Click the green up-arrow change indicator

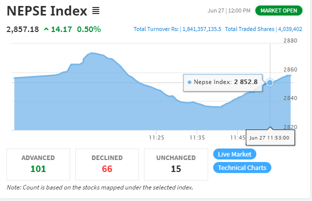(x=46, y=29)
